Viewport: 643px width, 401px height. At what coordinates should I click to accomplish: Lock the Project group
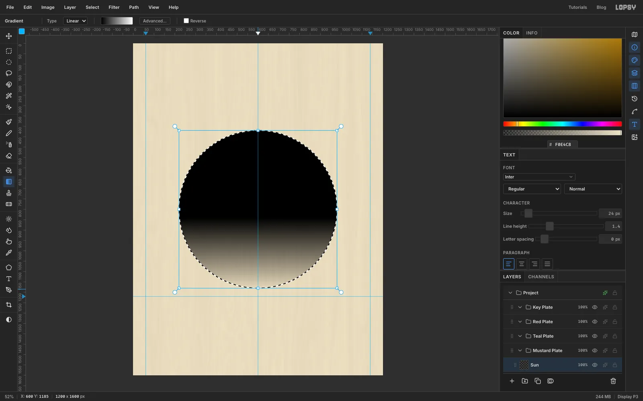point(615,293)
